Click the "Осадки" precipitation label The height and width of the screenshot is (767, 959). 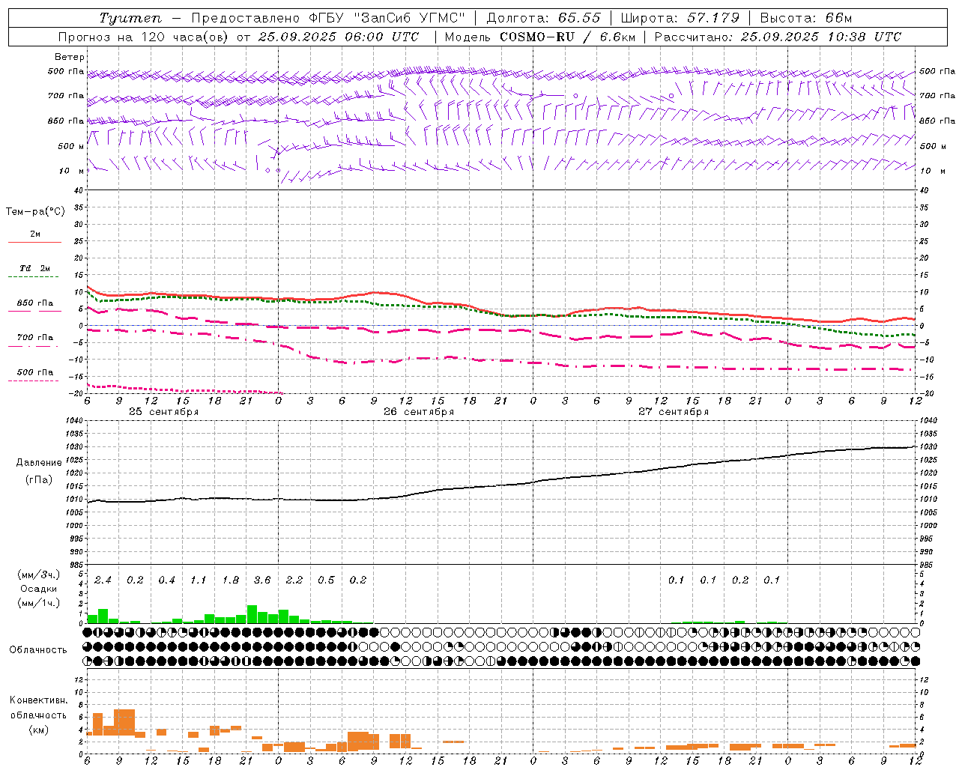[38, 589]
